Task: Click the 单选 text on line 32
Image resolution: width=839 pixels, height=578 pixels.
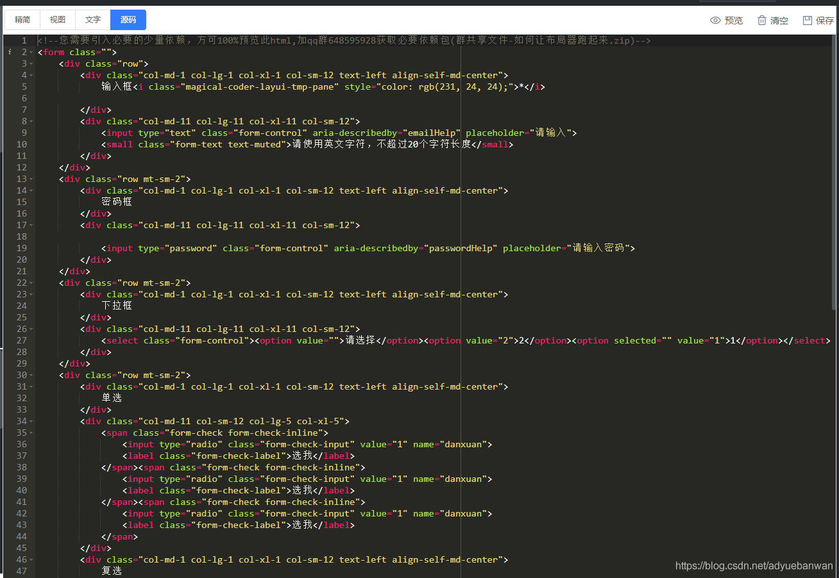Action: (112, 398)
